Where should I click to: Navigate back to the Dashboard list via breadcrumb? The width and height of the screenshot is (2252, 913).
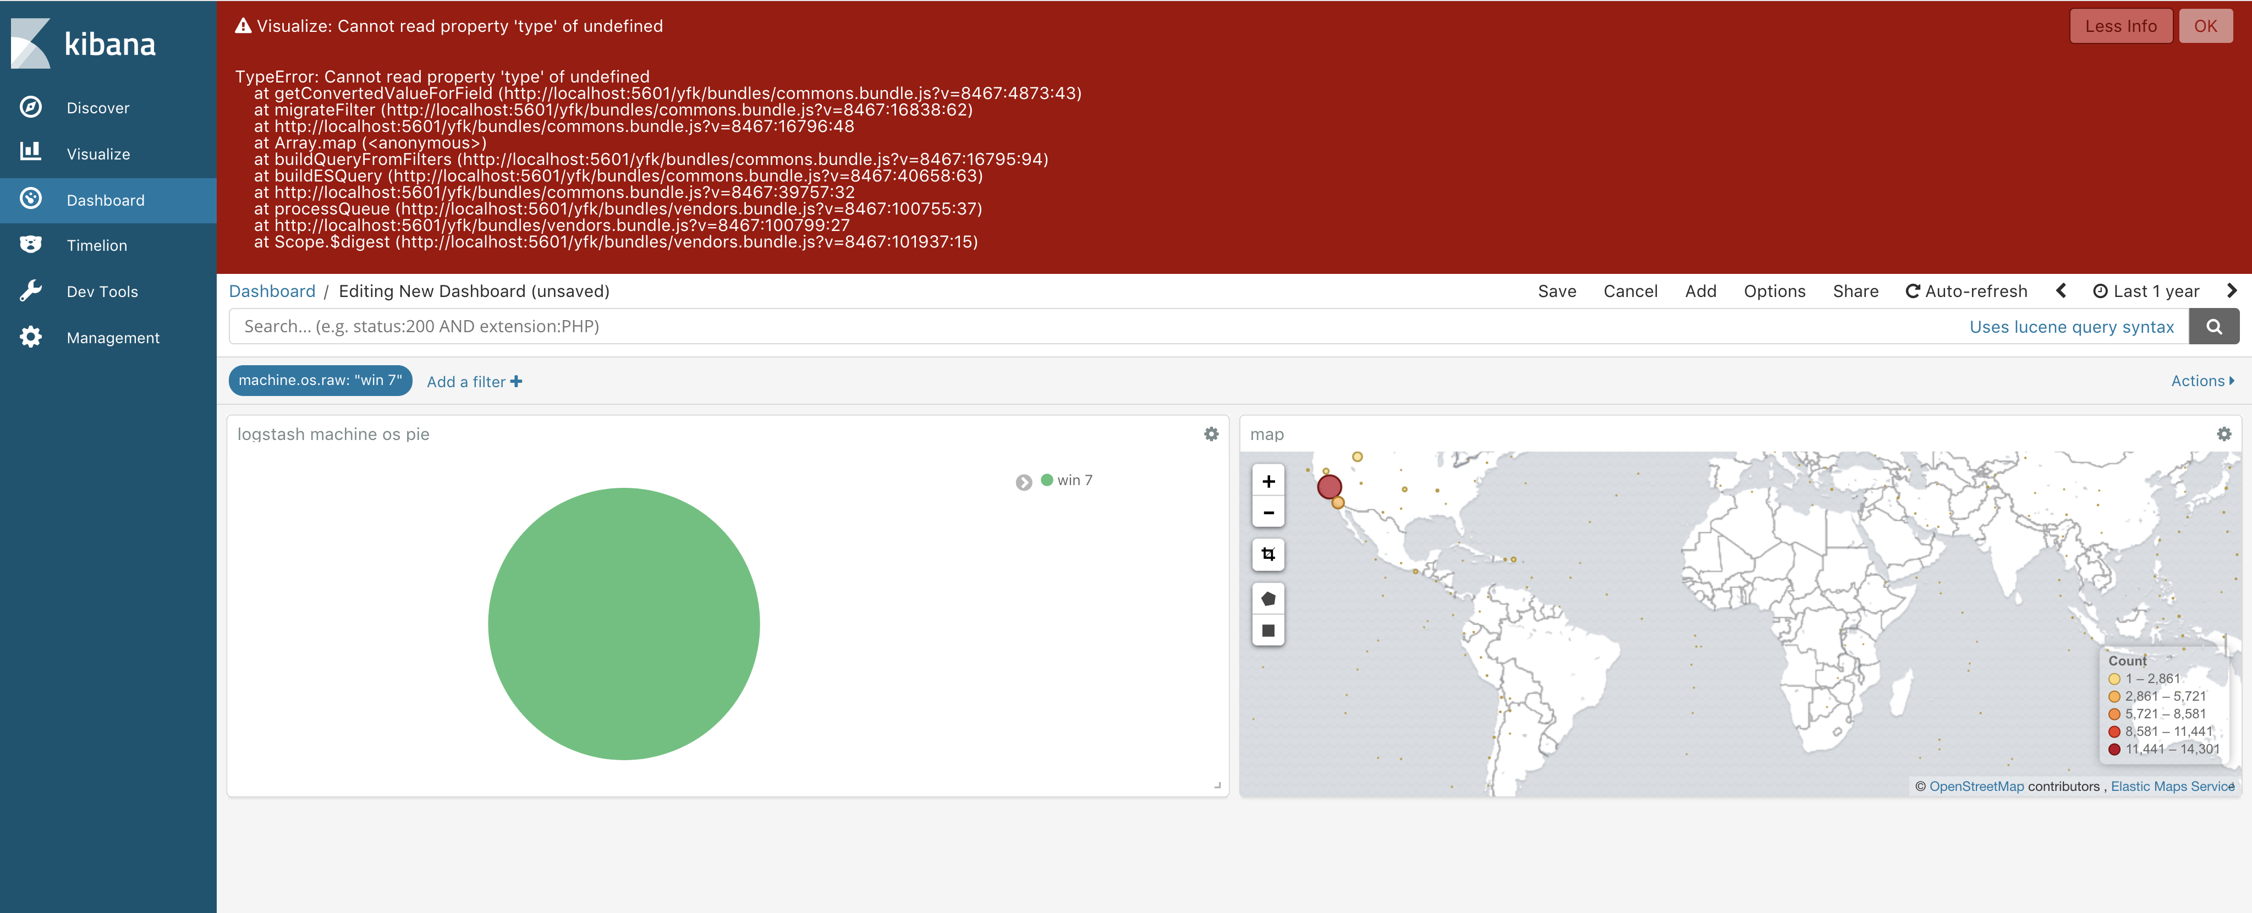272,290
